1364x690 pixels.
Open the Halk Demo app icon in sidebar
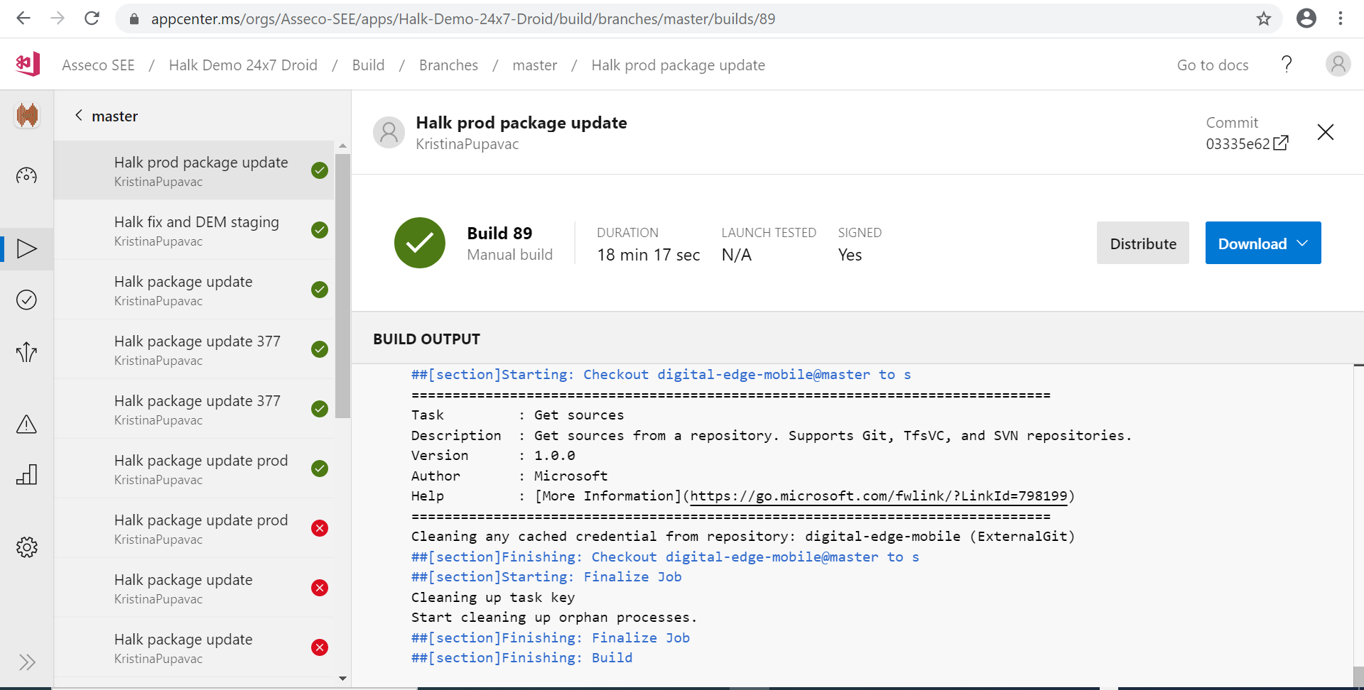(x=27, y=115)
